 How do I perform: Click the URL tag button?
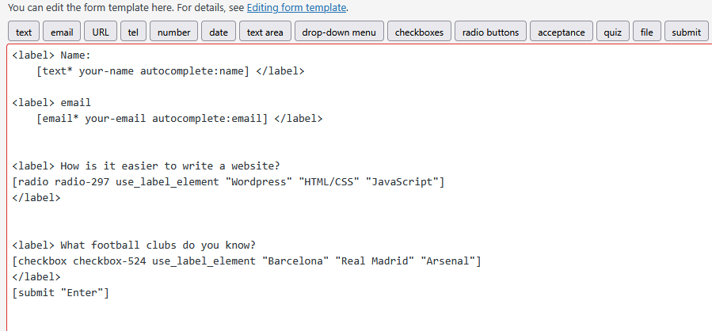(101, 32)
